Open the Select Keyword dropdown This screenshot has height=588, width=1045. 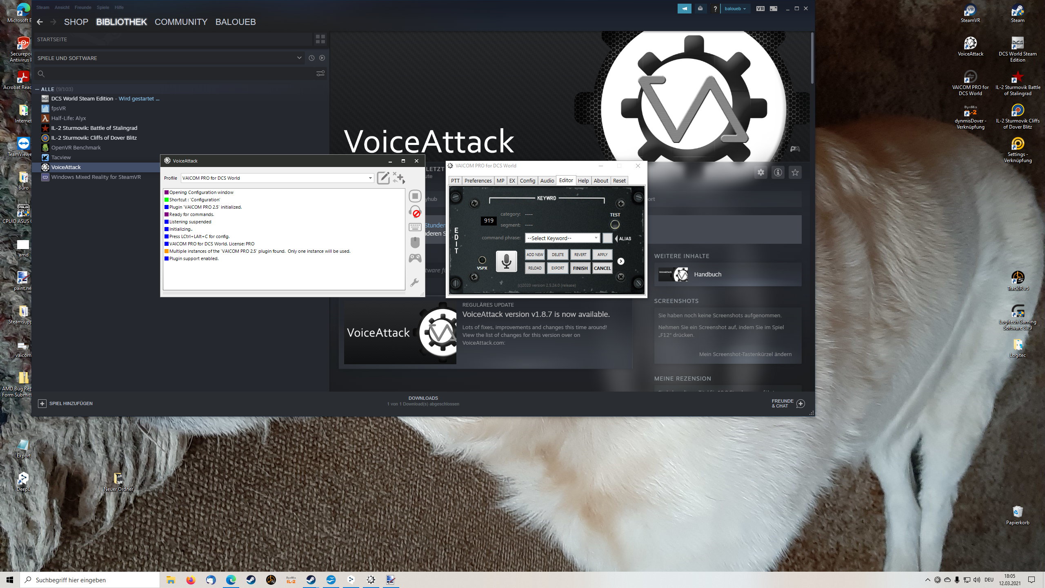pos(563,238)
